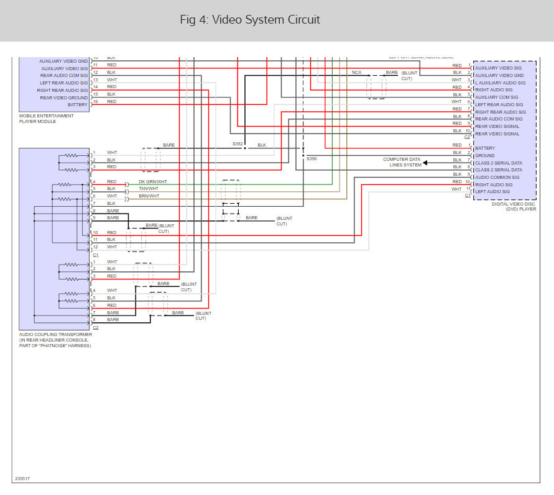This screenshot has height=495, width=554.
Task: Click BATTERY pin label on DVD player
Action: (x=485, y=148)
